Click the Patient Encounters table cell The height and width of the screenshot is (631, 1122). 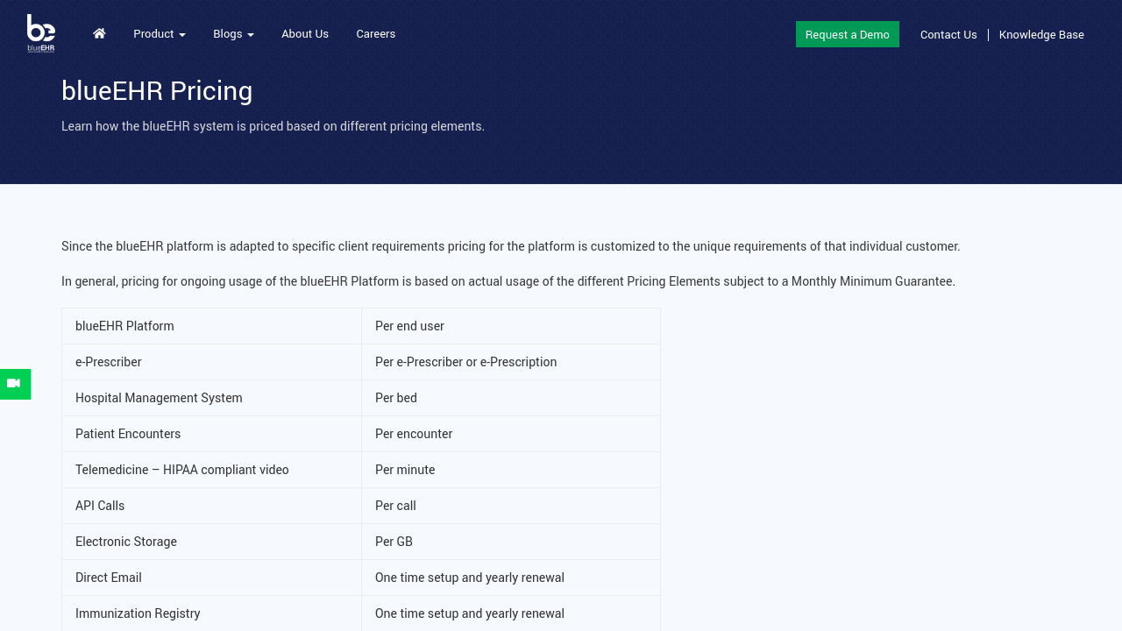click(x=128, y=434)
